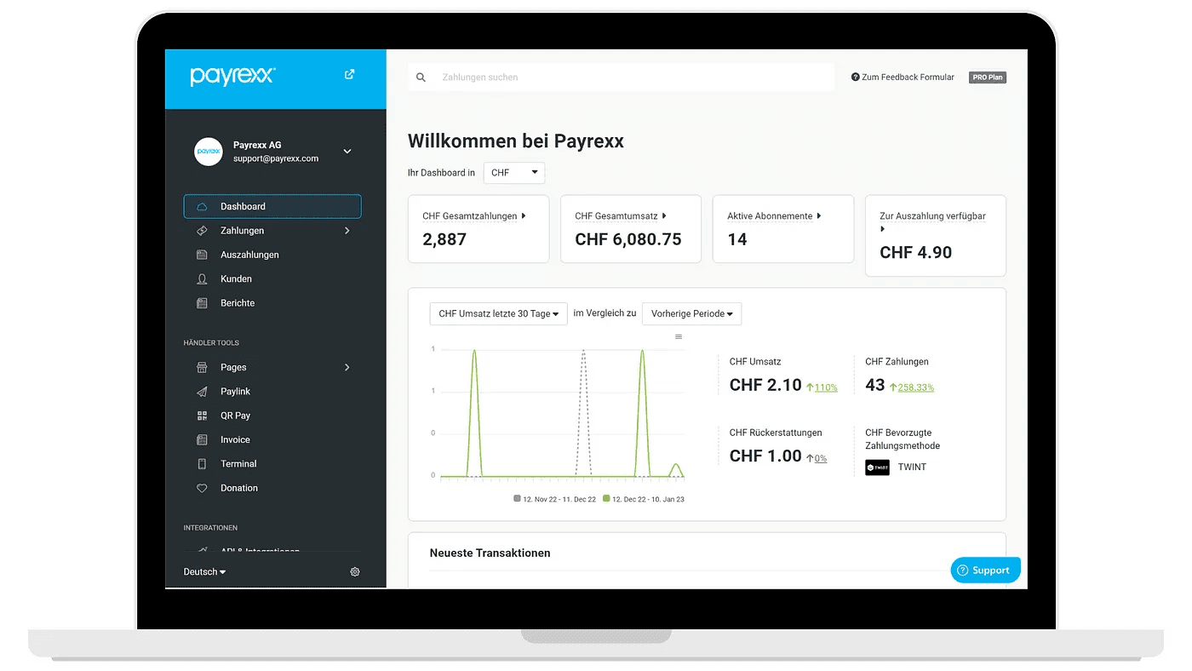Screen dimensions: 1192x671
Task: Click the search magnifier icon
Action: [x=421, y=77]
